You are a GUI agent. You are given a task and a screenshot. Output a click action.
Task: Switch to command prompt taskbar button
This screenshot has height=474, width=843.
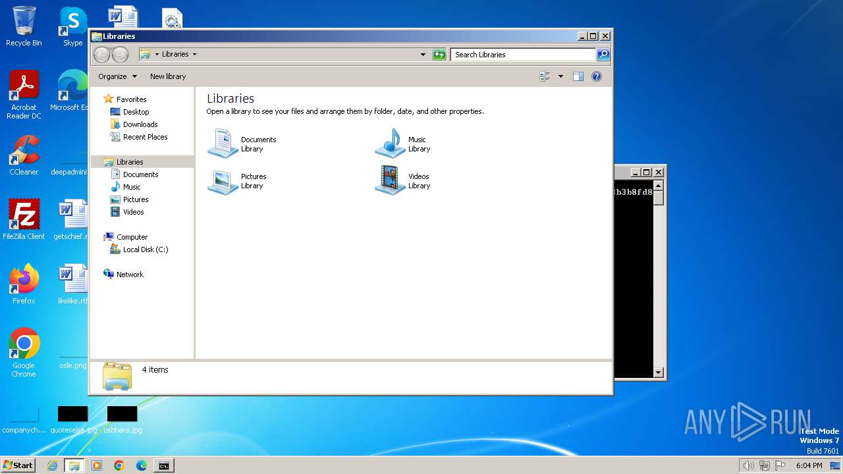(163, 465)
